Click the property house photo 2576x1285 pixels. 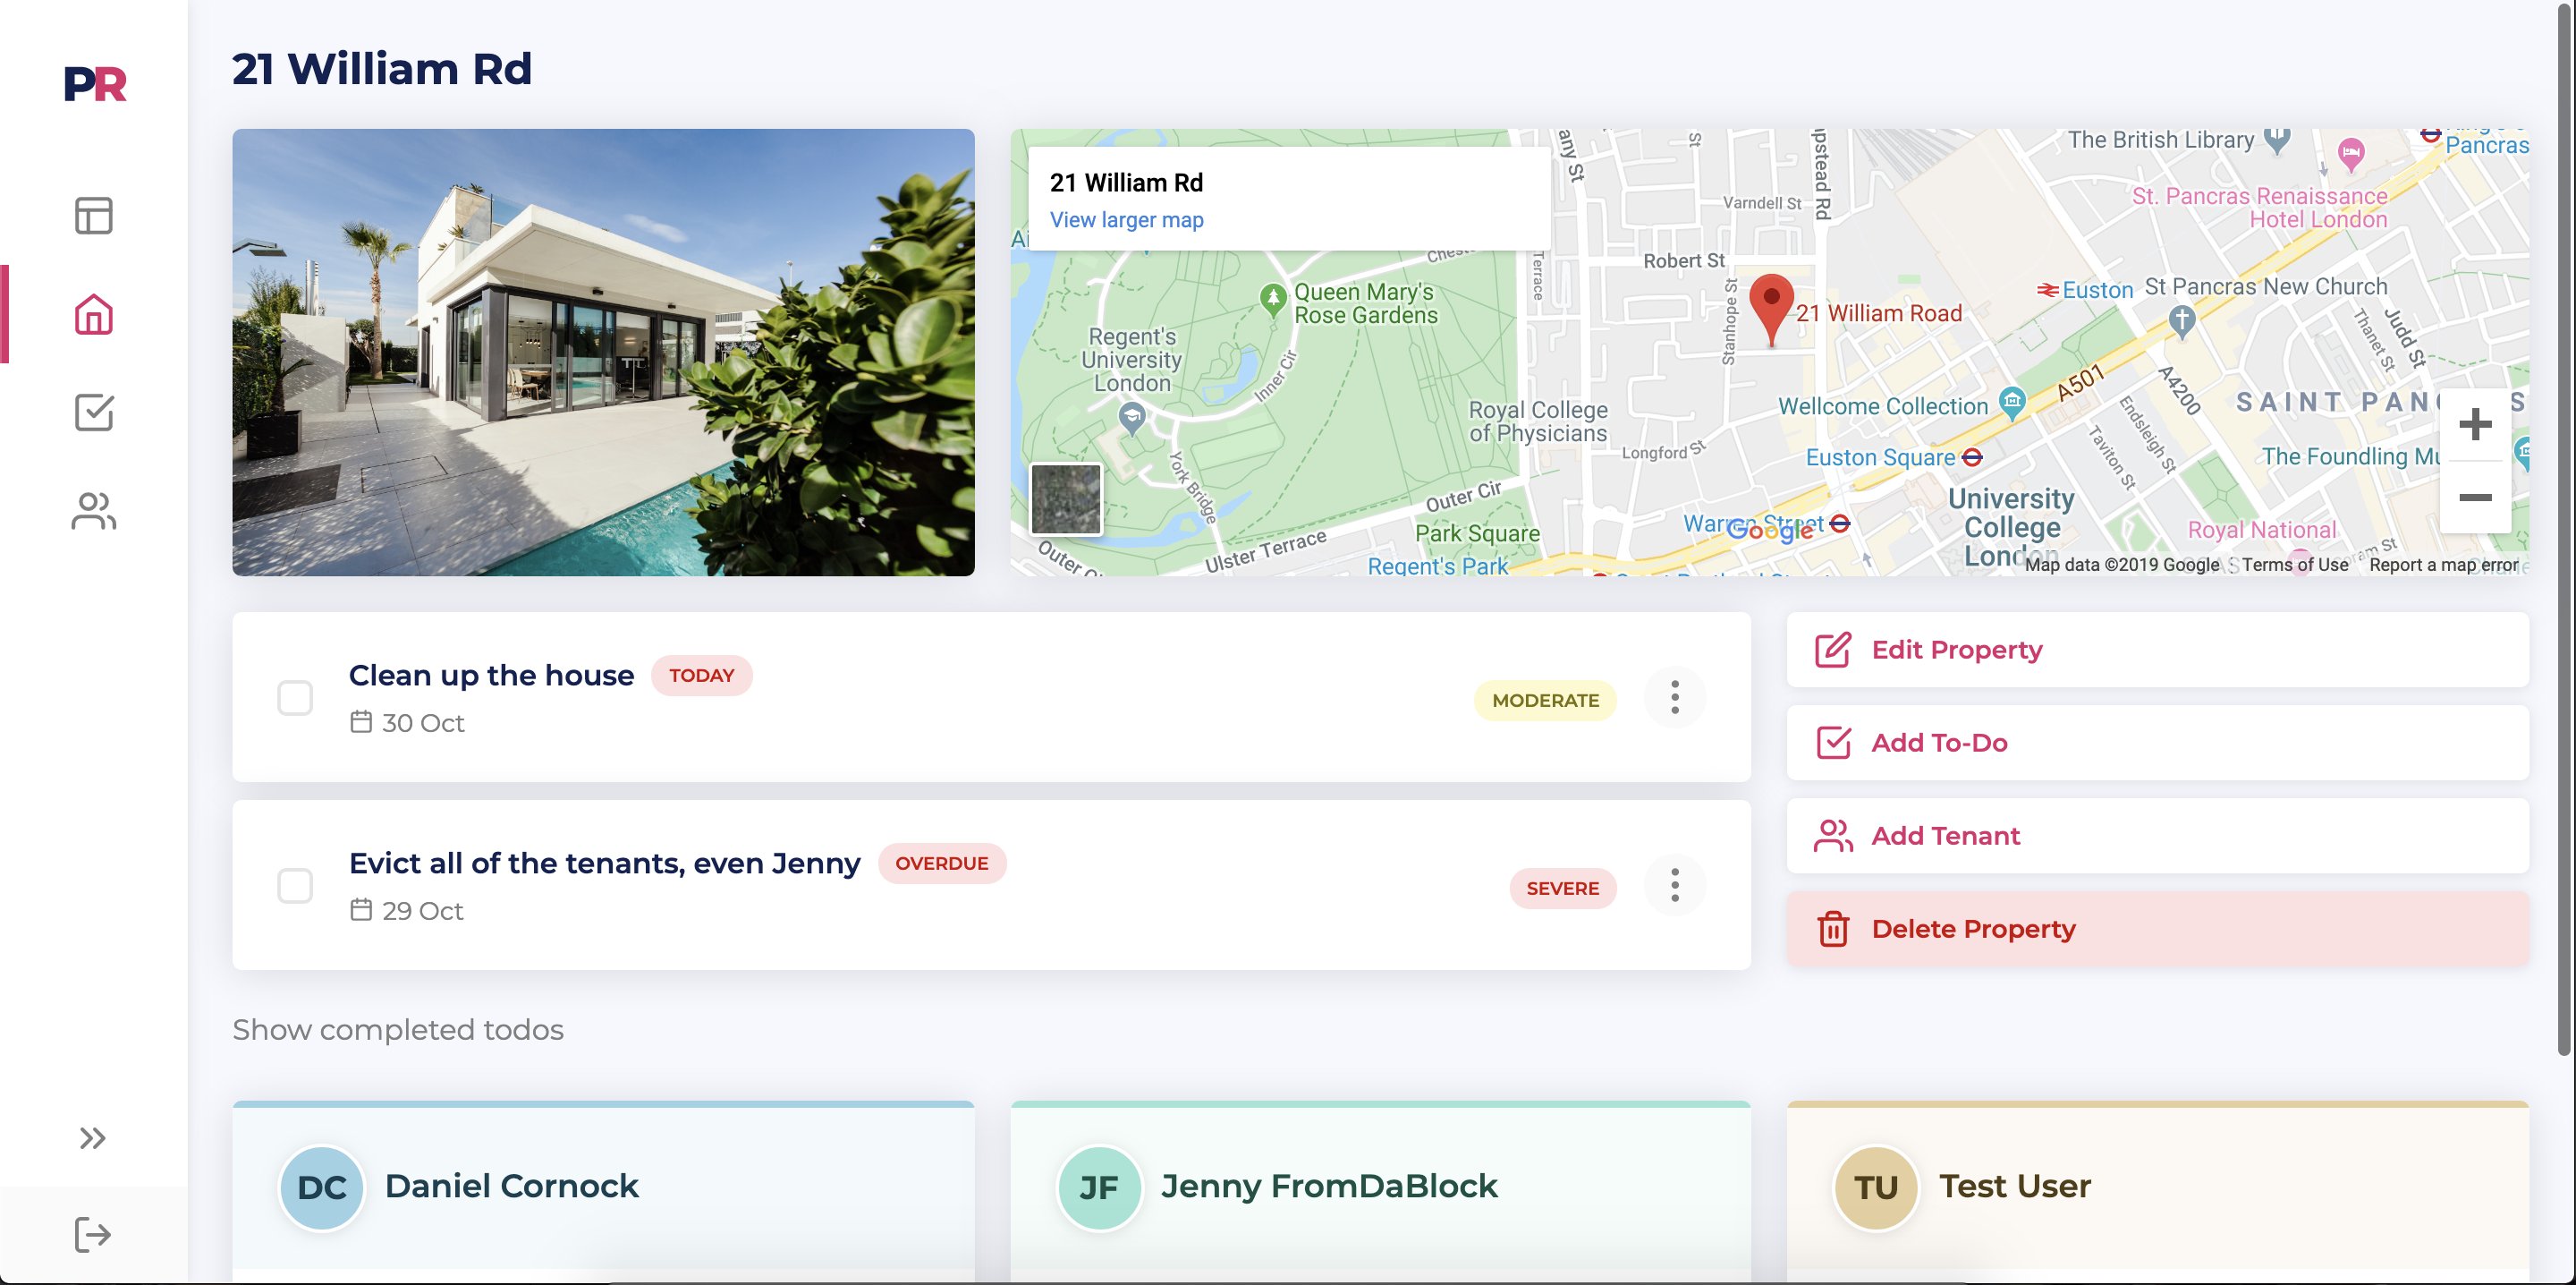[x=603, y=353]
